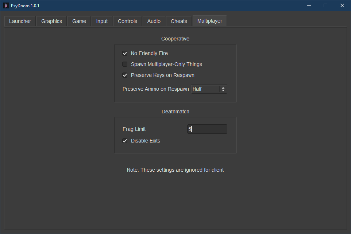
Task: Click the Preserve Ammo on Respawn label
Action: [155, 89]
